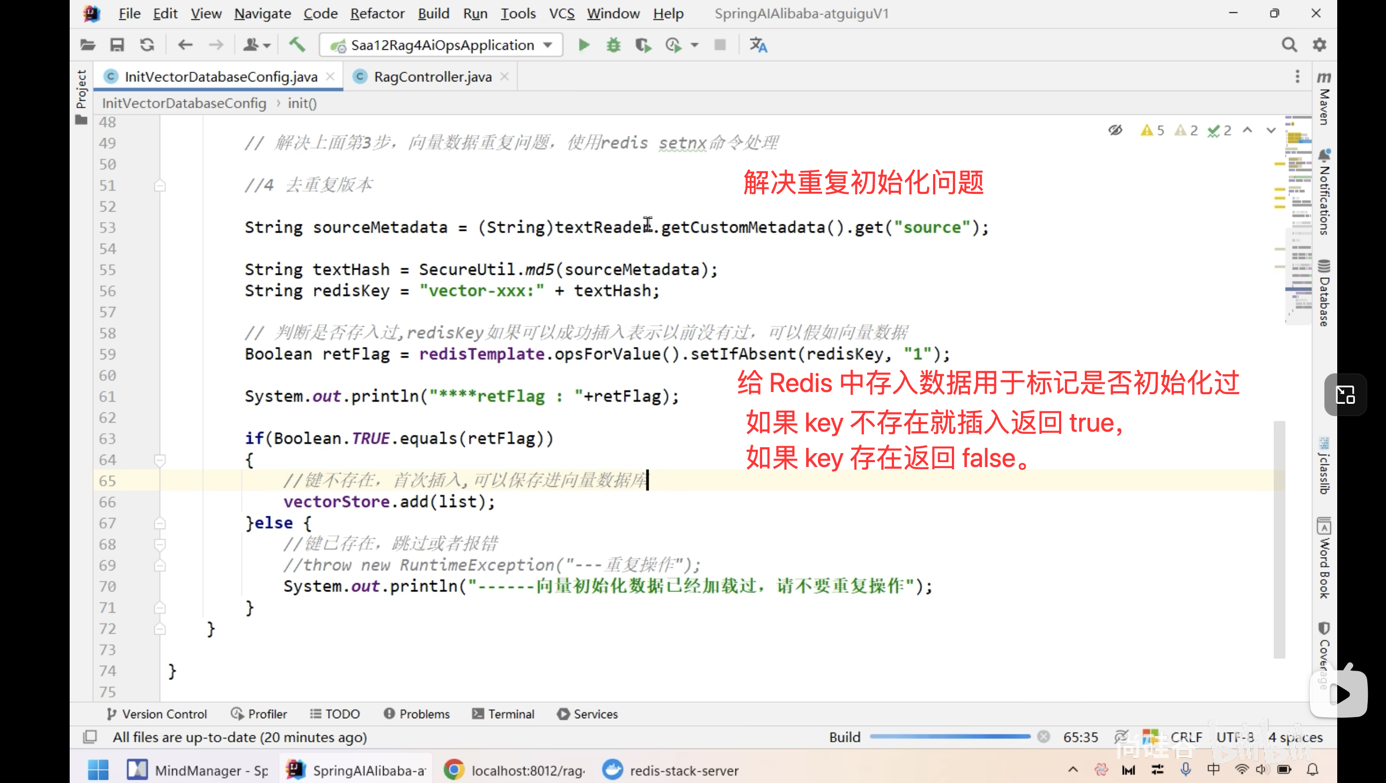Open redis-stack-server from the taskbar
The height and width of the screenshot is (783, 1386).
coord(670,770)
